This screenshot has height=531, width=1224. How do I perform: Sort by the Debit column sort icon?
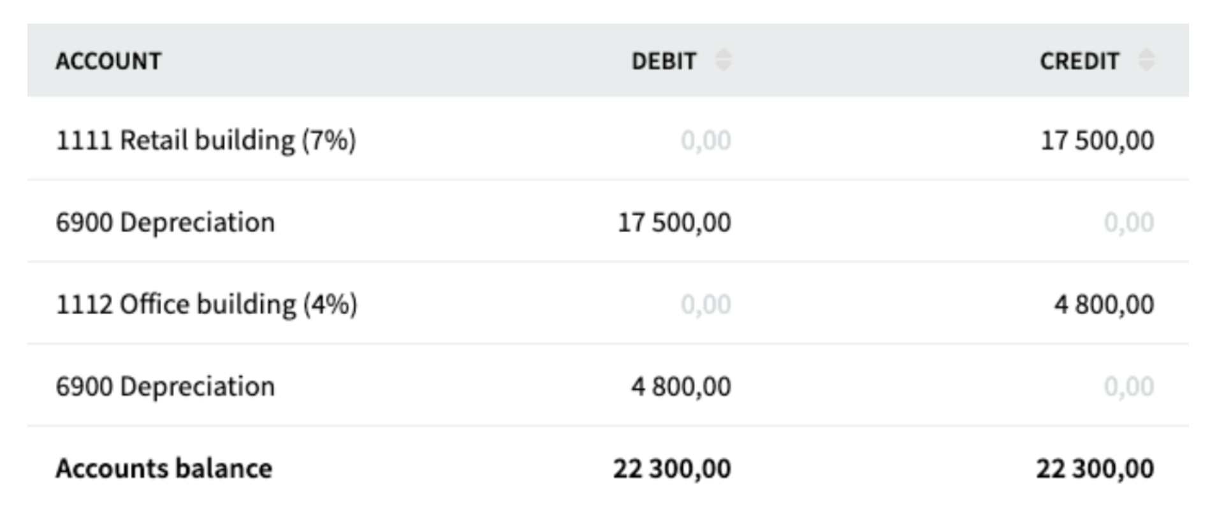tap(723, 60)
